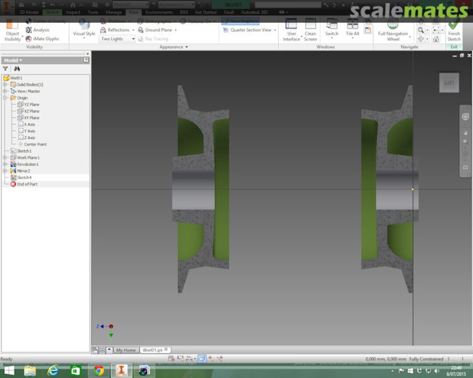
Task: Toggle Slice Graphics in the ribbon
Action: click(240, 21)
